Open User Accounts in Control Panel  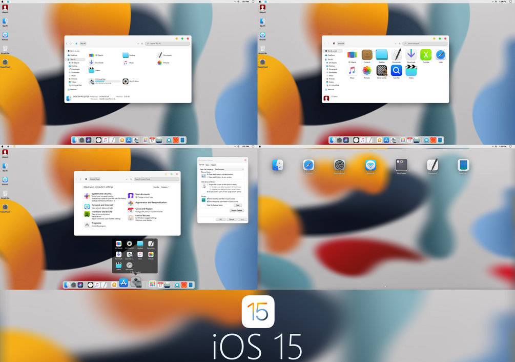pos(142,194)
